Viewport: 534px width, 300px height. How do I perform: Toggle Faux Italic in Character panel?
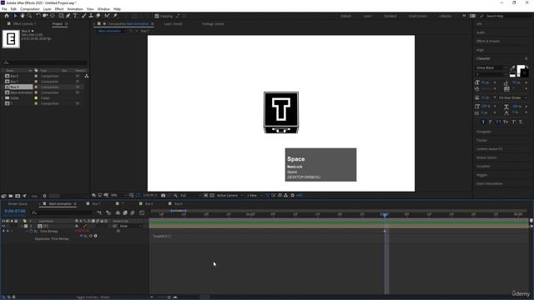tap(491, 122)
